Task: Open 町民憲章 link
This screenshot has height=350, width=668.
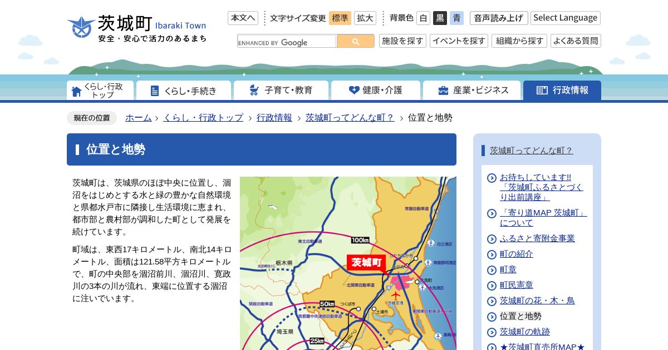Action: (517, 285)
